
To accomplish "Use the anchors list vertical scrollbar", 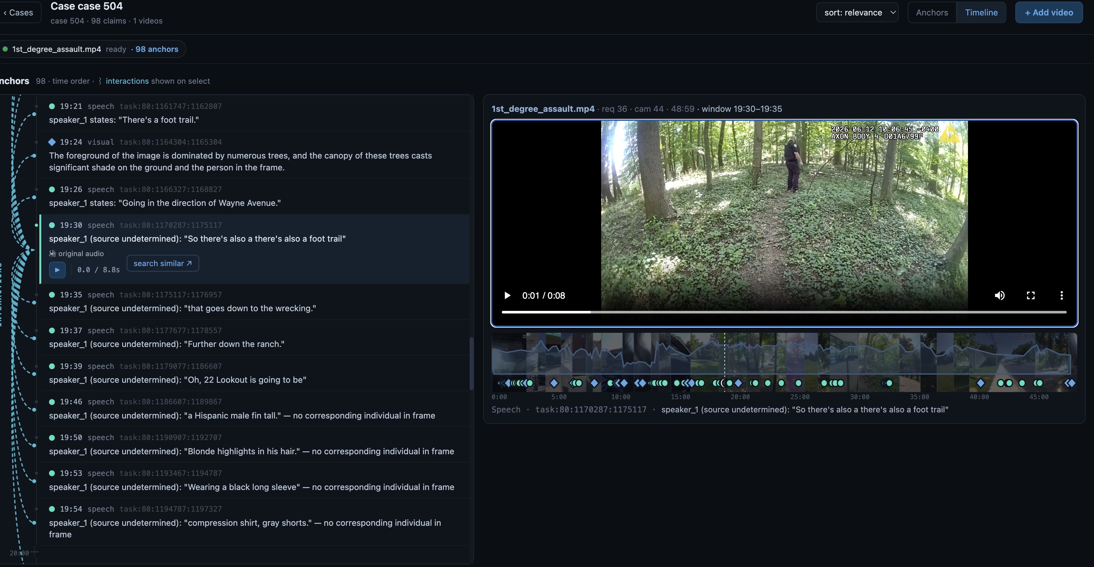I will tap(471, 363).
